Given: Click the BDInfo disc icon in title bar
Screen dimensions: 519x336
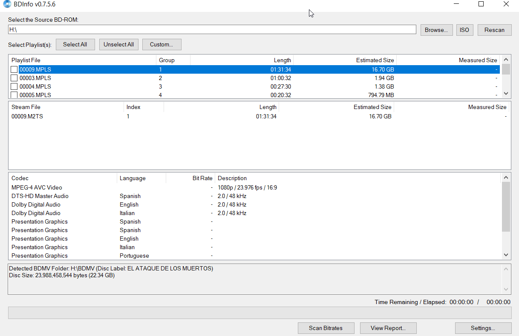Looking at the screenshot, I should 8,4.
